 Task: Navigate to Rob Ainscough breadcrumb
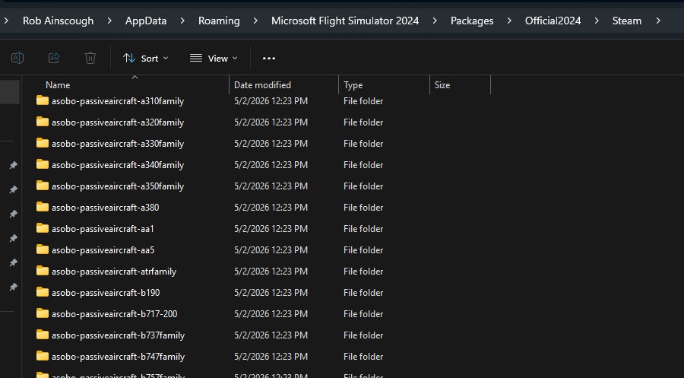coord(58,21)
